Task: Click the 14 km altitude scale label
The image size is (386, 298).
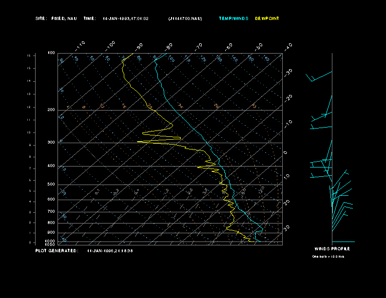Action: (29, 81)
